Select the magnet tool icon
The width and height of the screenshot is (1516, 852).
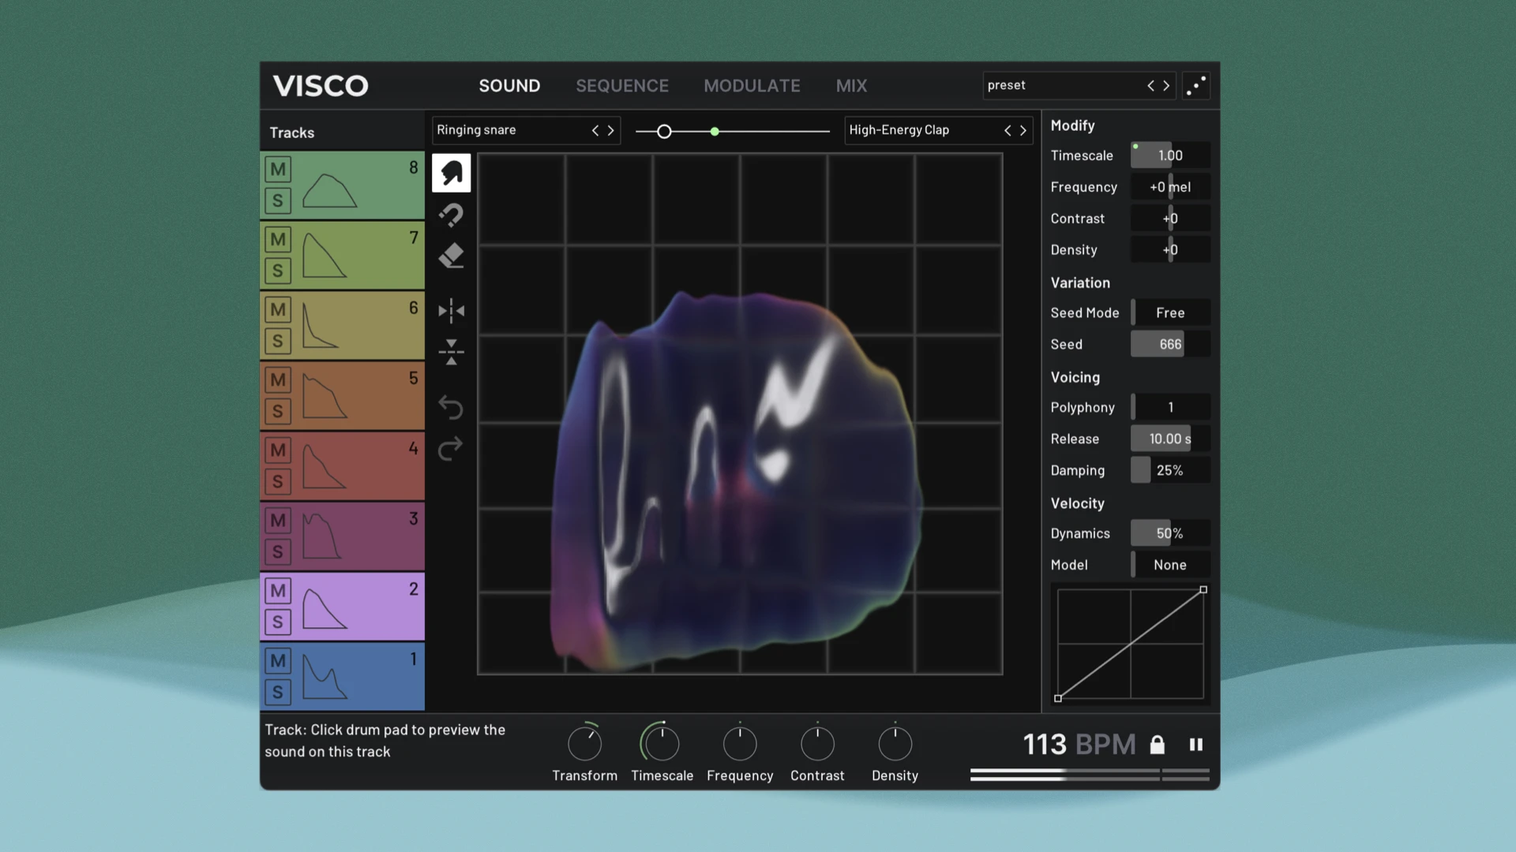451,215
